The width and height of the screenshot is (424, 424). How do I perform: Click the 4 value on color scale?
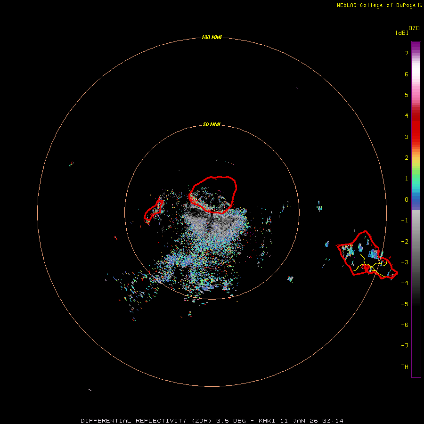coord(407,116)
